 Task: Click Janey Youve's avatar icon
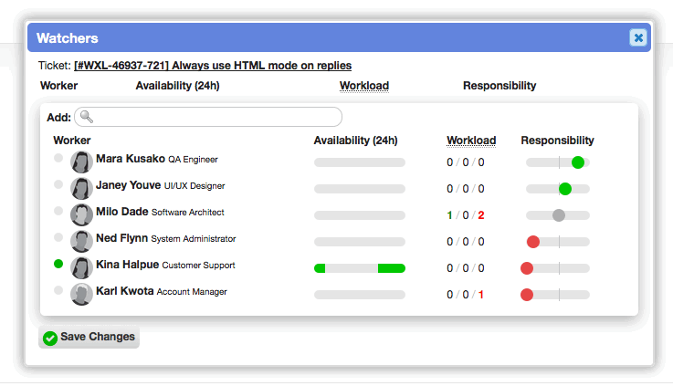click(81, 189)
